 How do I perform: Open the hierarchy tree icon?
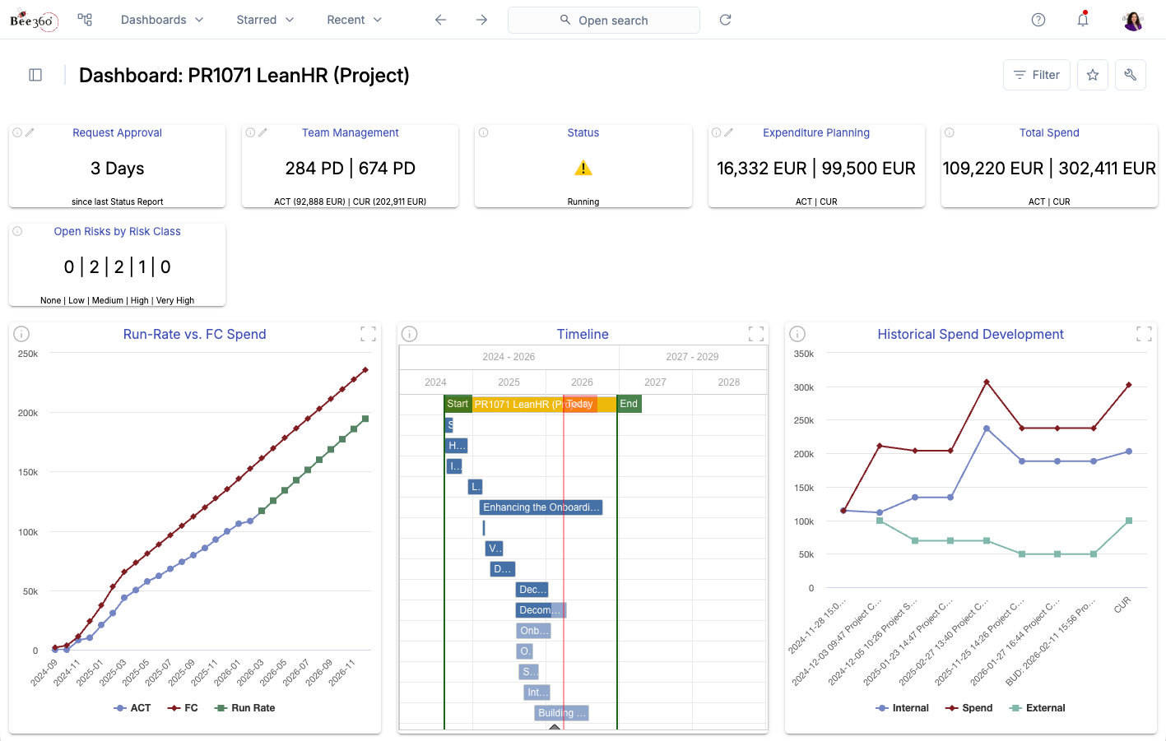[85, 20]
